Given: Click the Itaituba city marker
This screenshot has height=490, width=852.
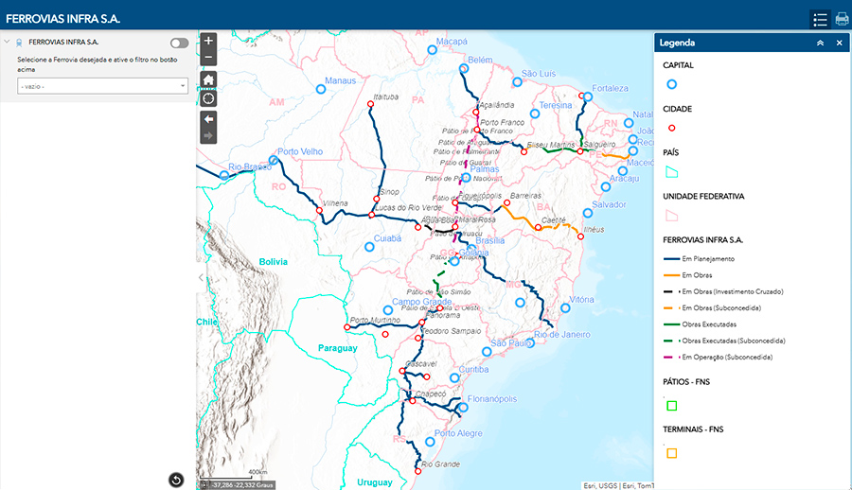Looking at the screenshot, I should [x=370, y=104].
